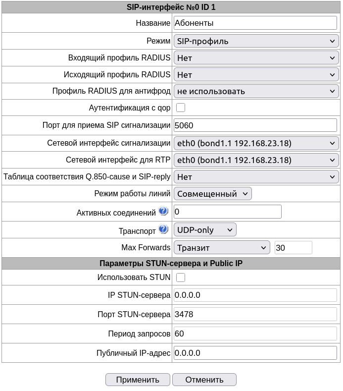Image resolution: width=343 pixels, height=391 pixels.
Task: Open the Исходящий профиль RADIUS dropdown
Action: click(256, 75)
